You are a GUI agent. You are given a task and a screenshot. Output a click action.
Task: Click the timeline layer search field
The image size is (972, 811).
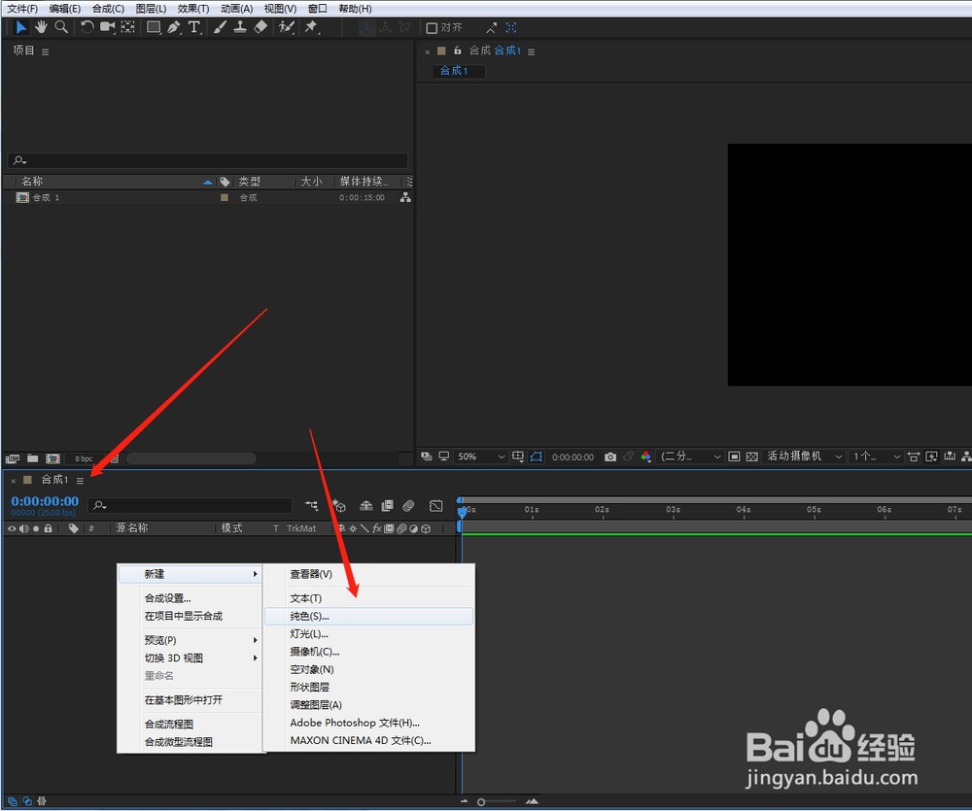coord(190,506)
